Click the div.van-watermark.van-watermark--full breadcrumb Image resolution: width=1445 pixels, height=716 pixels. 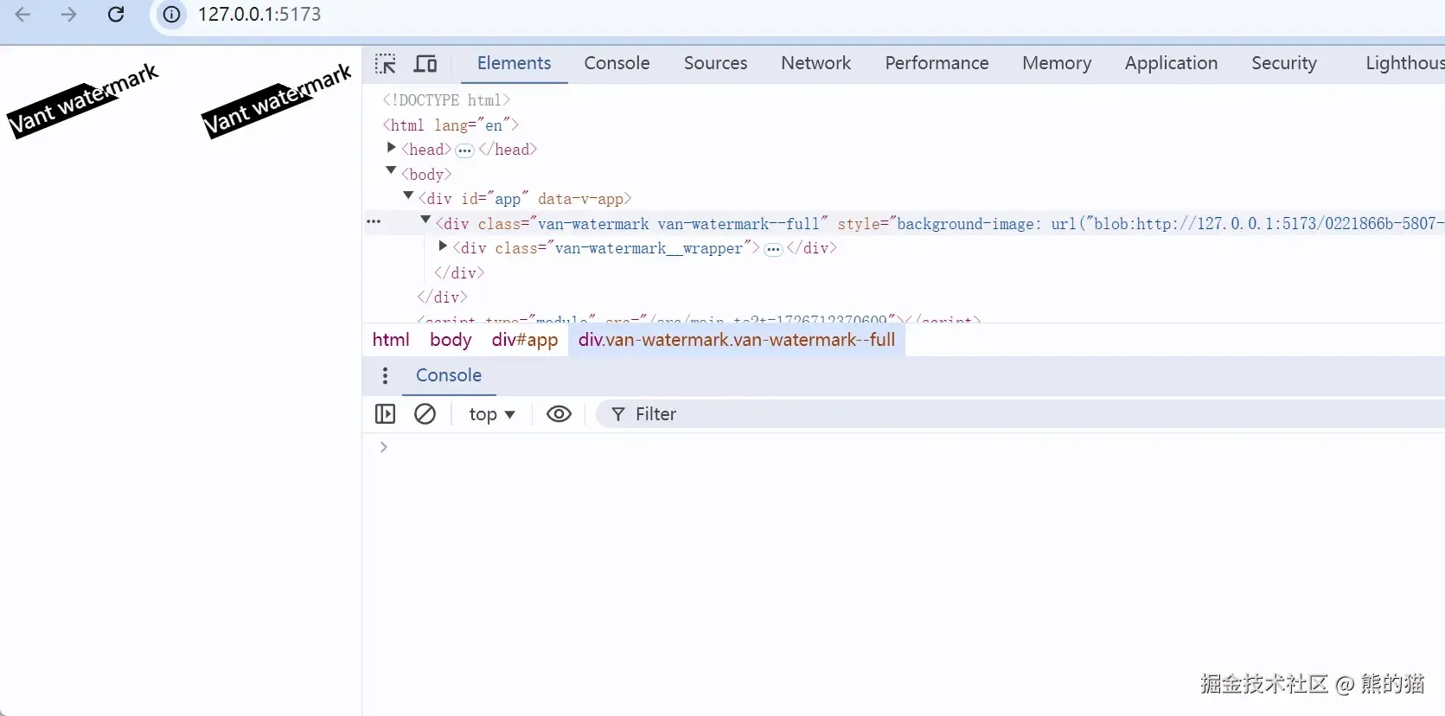[x=737, y=340]
